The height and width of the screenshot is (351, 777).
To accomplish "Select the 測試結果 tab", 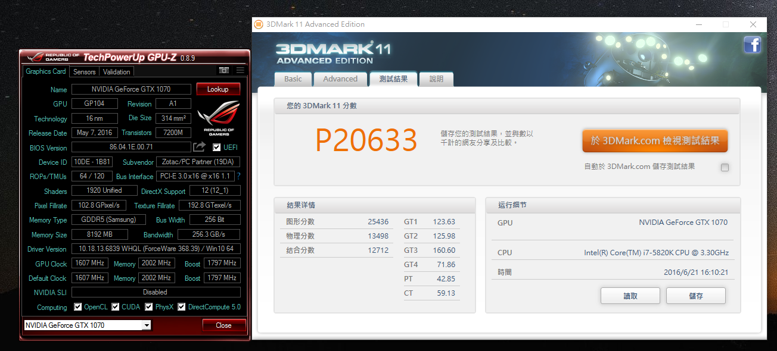I will point(393,79).
